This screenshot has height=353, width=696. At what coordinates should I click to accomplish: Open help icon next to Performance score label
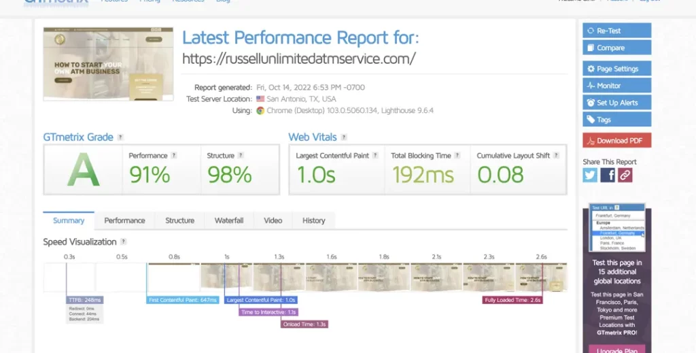174,155
